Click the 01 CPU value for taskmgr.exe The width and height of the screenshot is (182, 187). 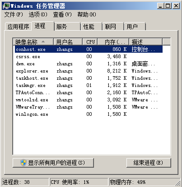(89, 86)
